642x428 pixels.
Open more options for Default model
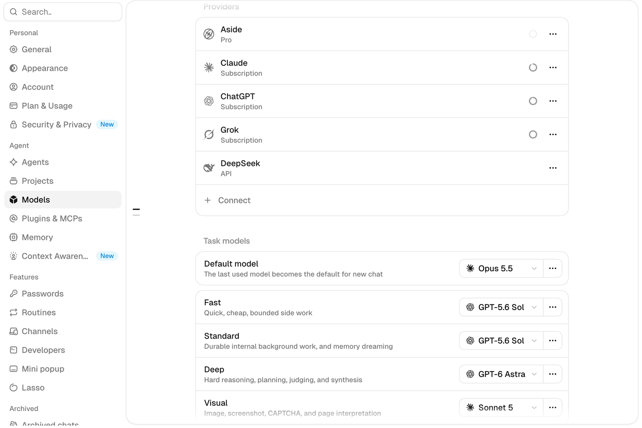(553, 268)
